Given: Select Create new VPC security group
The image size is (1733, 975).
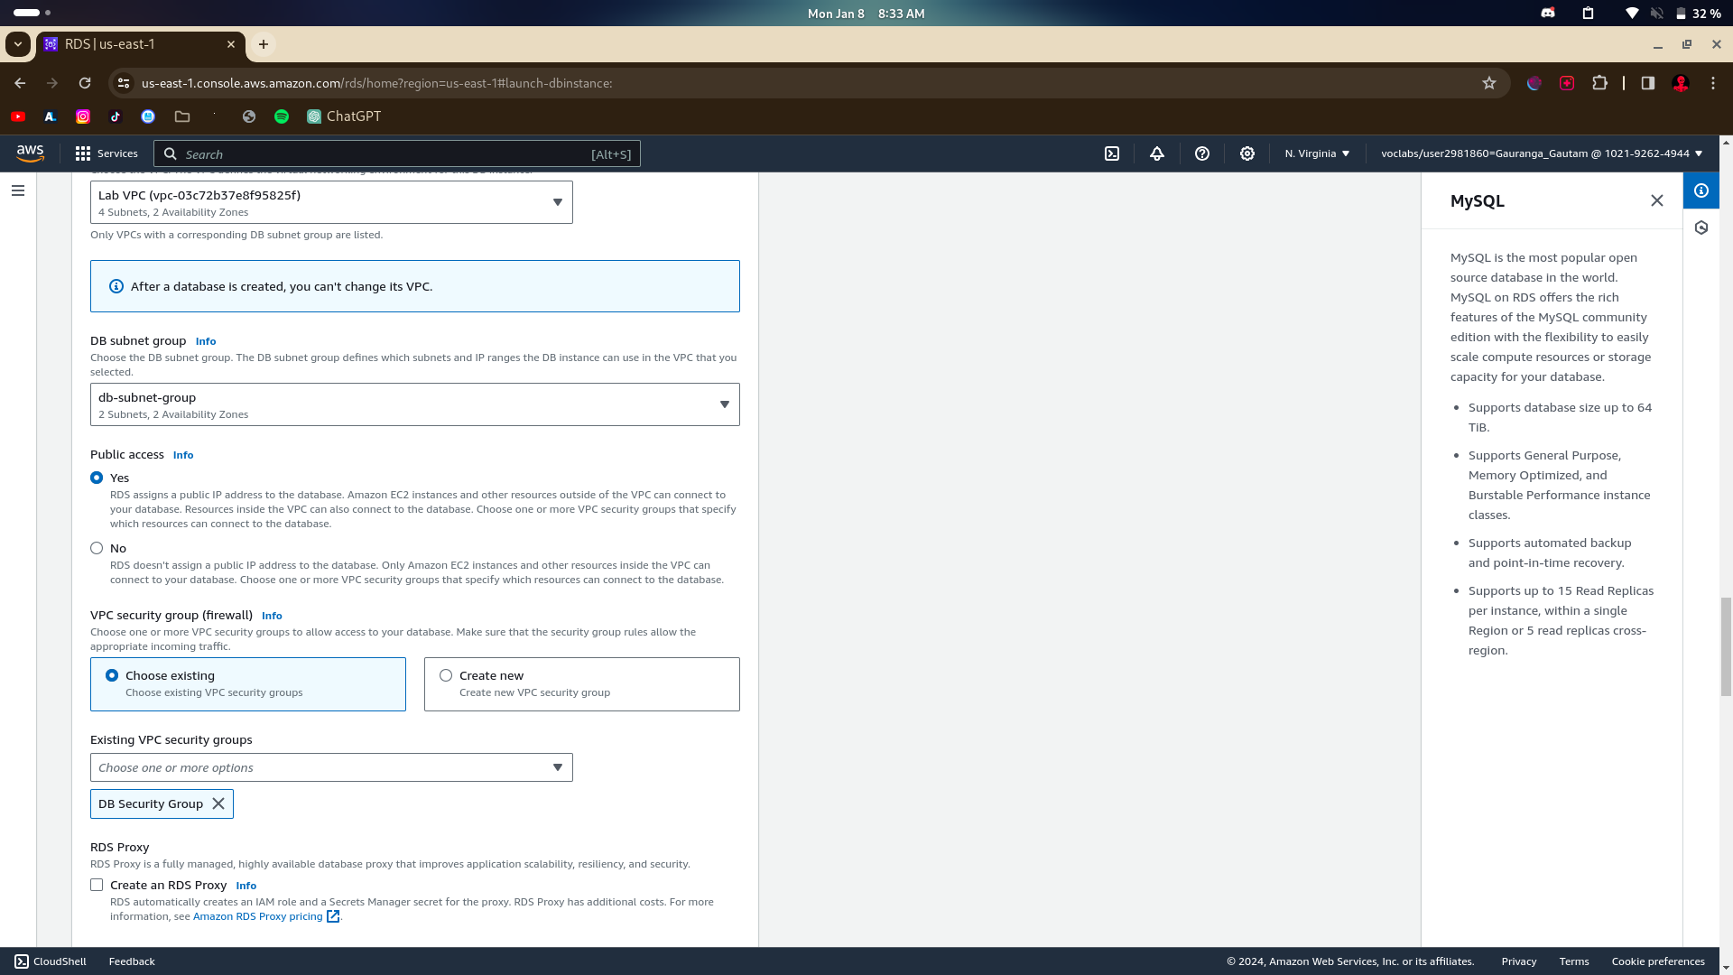Looking at the screenshot, I should coord(446,675).
